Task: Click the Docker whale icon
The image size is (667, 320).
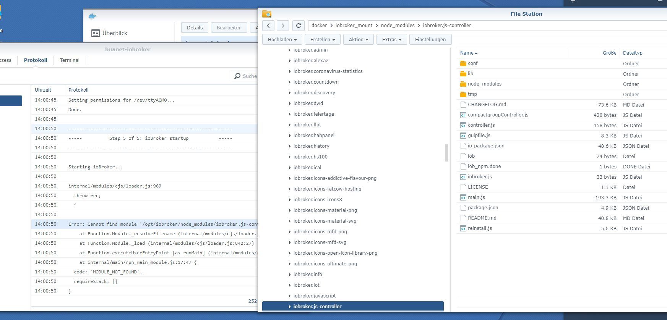Action: [92, 16]
